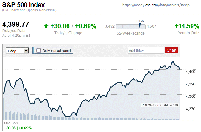This screenshot has height=132, width=201.
Task: Click the 4,607 52-week high value
Action: 151,26
